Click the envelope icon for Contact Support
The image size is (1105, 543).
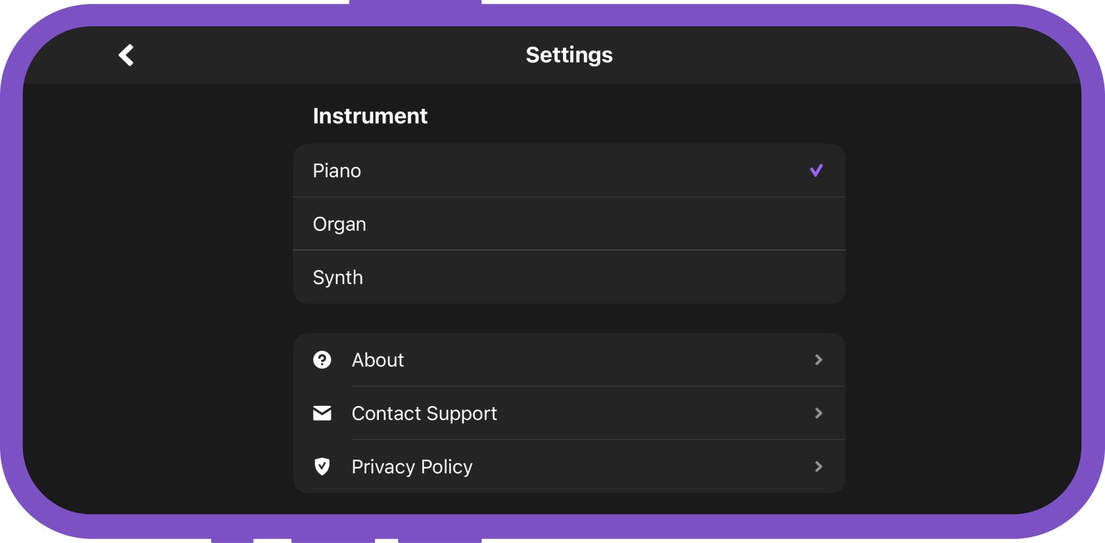point(322,413)
